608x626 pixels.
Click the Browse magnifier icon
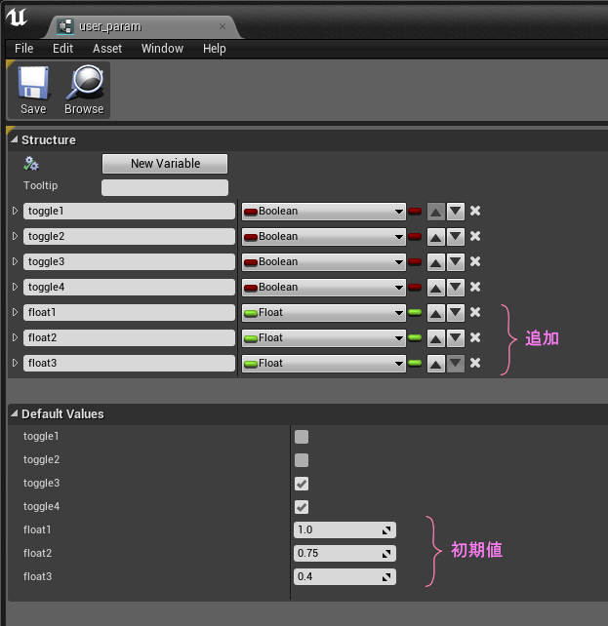click(x=85, y=82)
